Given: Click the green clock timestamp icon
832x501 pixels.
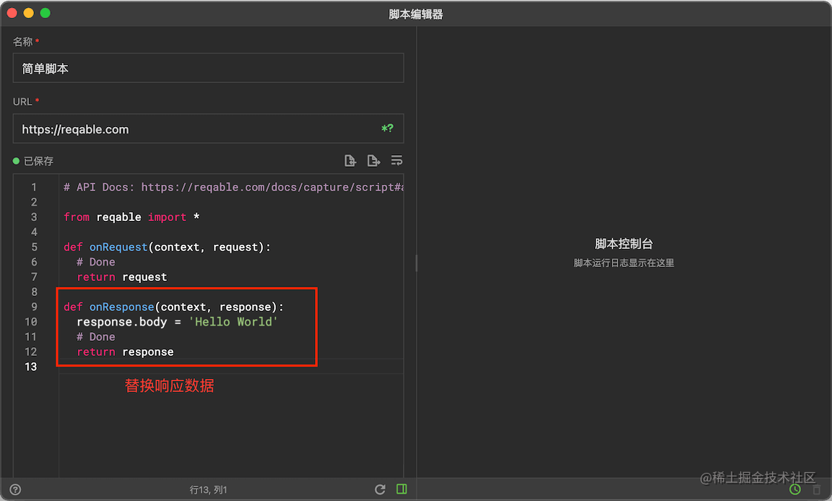Looking at the screenshot, I should point(795,489).
